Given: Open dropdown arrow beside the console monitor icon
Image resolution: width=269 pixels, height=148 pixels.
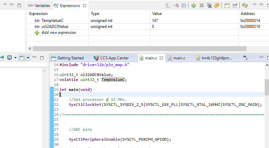Looking at the screenshot, I should click(15, 58).
